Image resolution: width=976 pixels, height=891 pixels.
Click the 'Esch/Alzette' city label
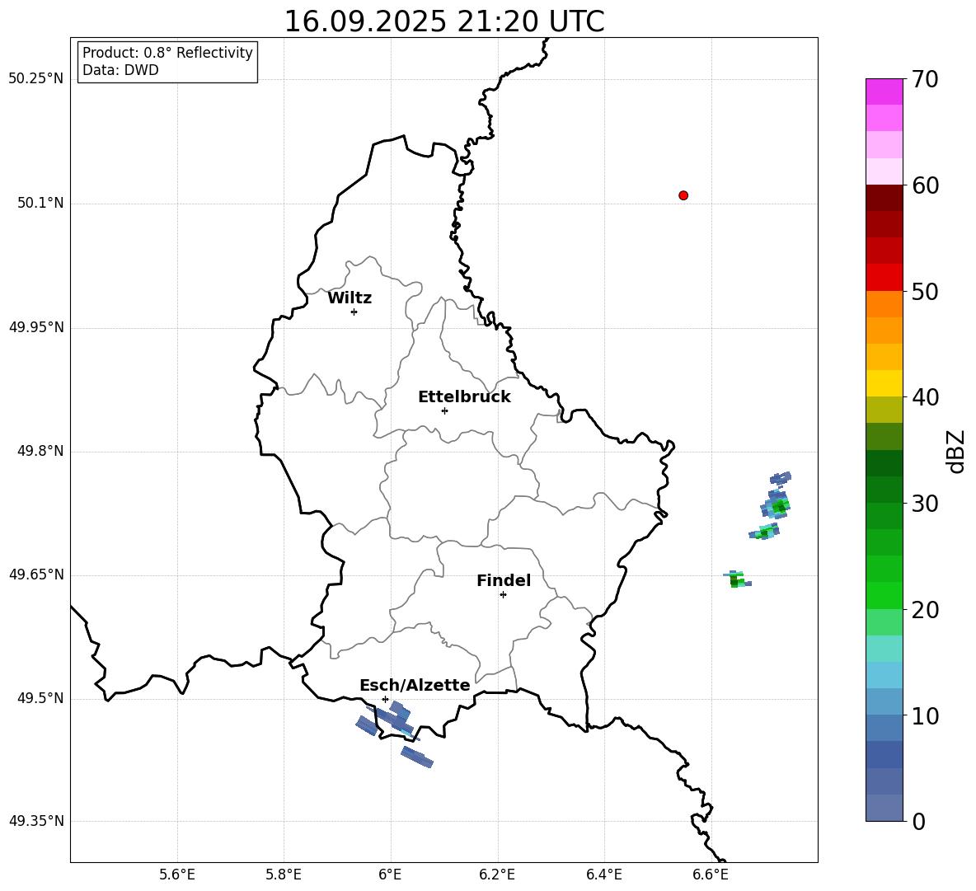click(415, 685)
